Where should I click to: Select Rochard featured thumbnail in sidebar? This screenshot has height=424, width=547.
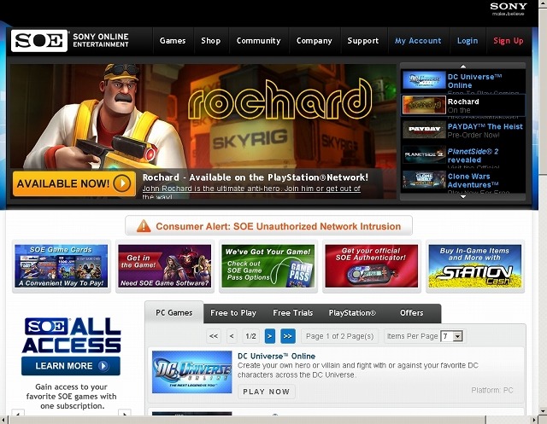pyautogui.click(x=424, y=105)
